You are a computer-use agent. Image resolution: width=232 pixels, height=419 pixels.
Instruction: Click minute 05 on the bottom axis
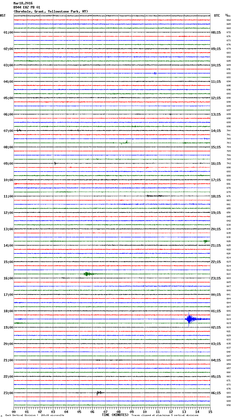click(79, 412)
